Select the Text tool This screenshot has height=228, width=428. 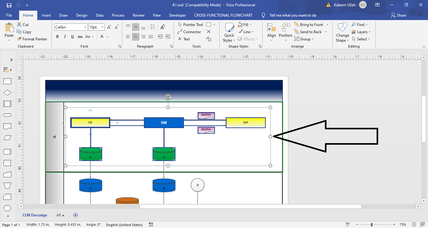click(x=186, y=39)
